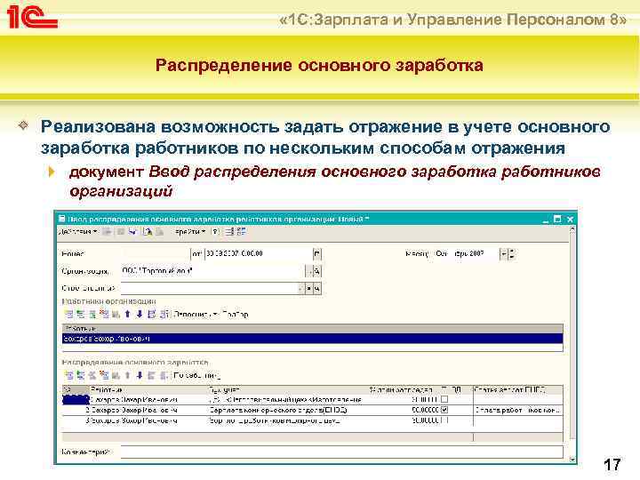The width and height of the screenshot is (640, 480).
Task: Click into the document number field
Action: click(156, 254)
